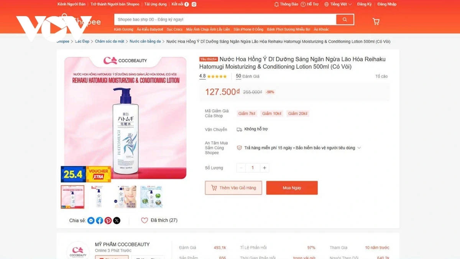Expand the An Tâm Mua Sắm chevron
This screenshot has height=259, width=460.
[x=359, y=148]
